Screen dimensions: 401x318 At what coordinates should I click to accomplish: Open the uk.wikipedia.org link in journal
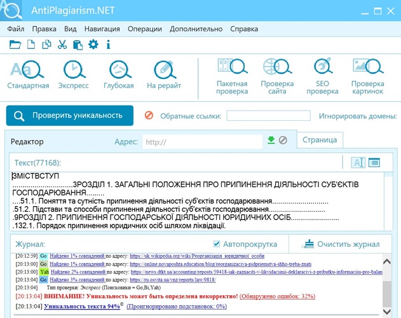pyautogui.click(x=197, y=256)
